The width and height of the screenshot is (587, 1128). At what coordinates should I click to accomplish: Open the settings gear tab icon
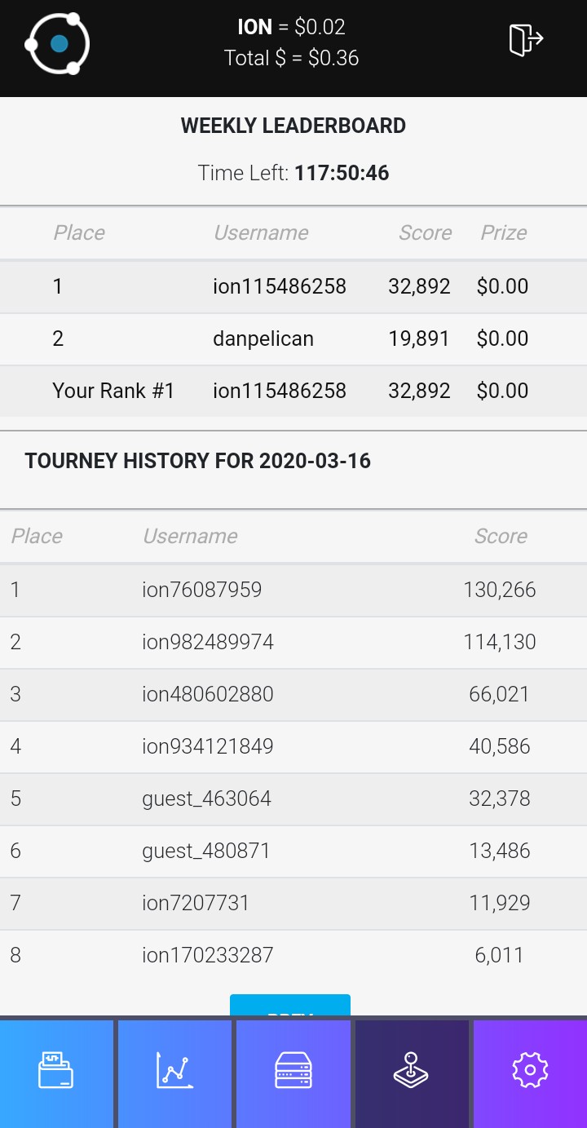pos(530,1070)
